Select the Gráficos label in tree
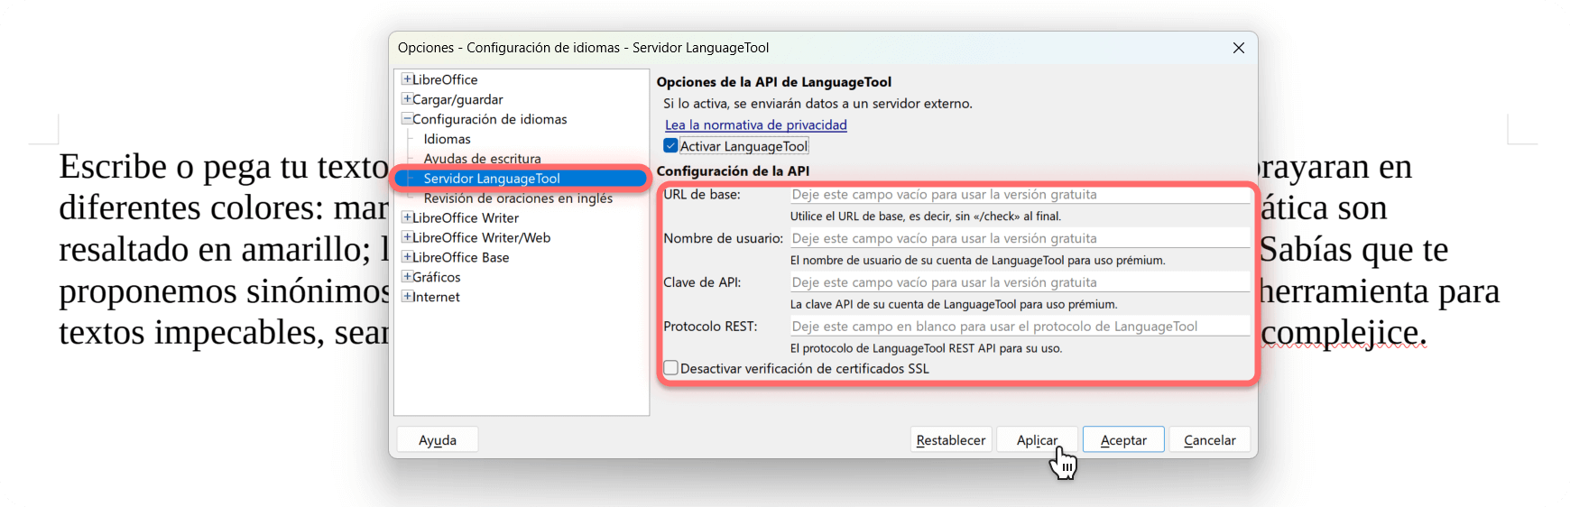Image resolution: width=1570 pixels, height=507 pixels. click(x=437, y=277)
